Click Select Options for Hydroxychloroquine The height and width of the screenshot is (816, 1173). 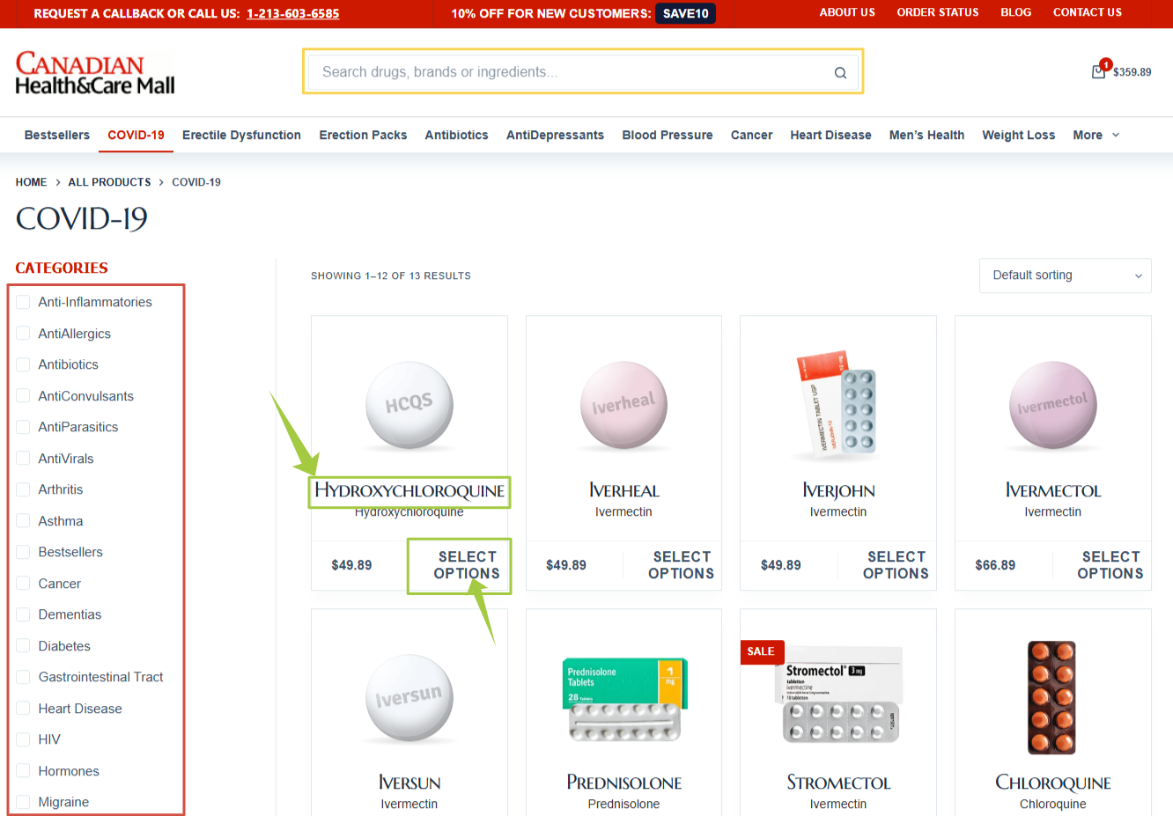point(467,565)
